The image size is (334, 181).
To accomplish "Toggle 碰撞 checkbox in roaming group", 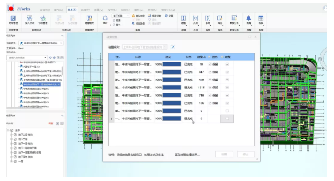I will [114, 20].
